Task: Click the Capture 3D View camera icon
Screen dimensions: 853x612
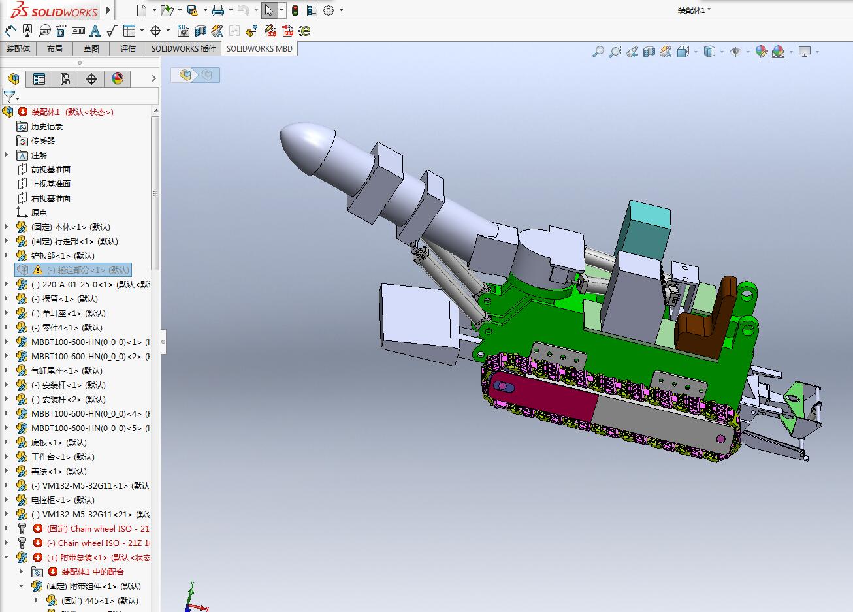Action: (184, 30)
